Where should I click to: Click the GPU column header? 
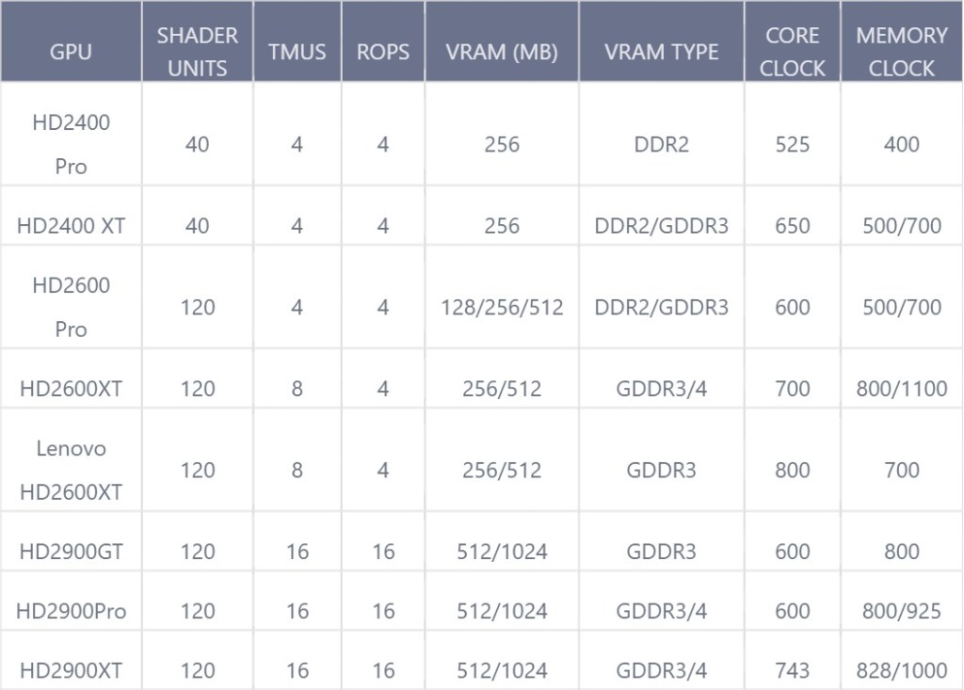pos(71,52)
